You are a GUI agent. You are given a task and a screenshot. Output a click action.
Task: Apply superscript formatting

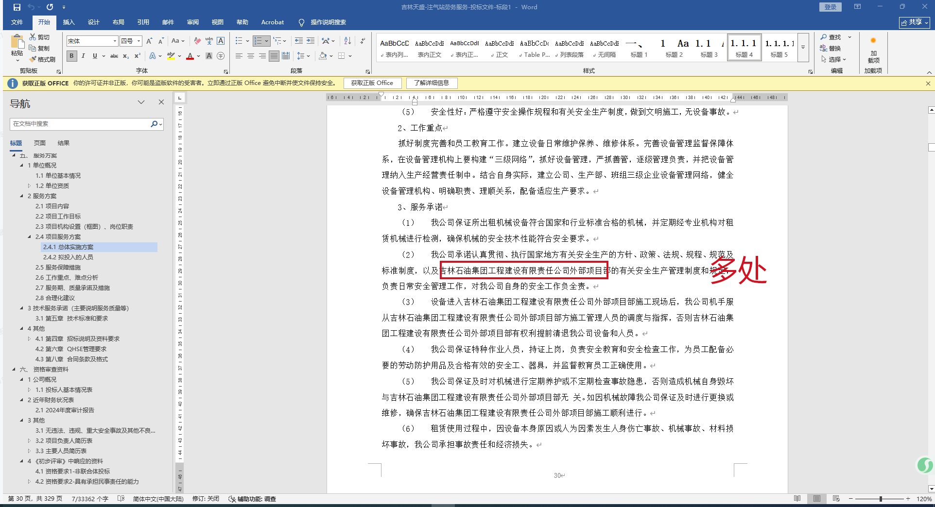[138, 56]
